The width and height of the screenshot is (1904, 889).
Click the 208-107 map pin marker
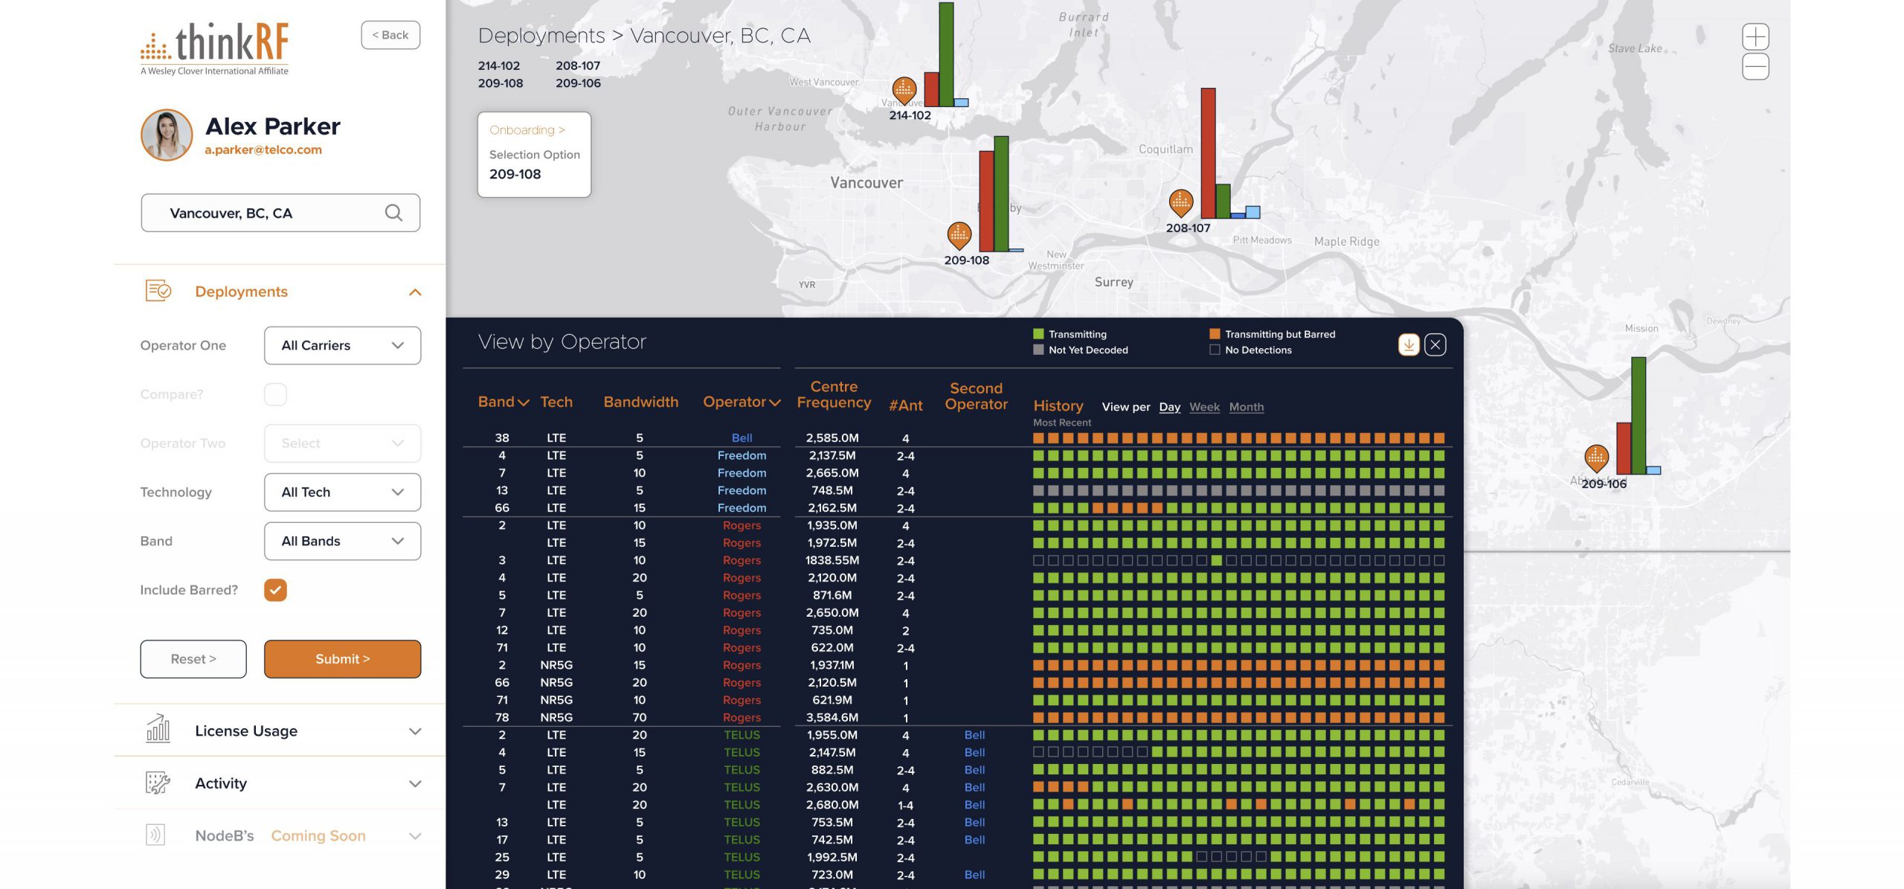[x=1181, y=203]
